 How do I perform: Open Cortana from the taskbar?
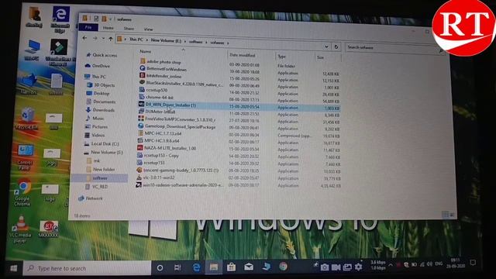pyautogui.click(x=160, y=268)
